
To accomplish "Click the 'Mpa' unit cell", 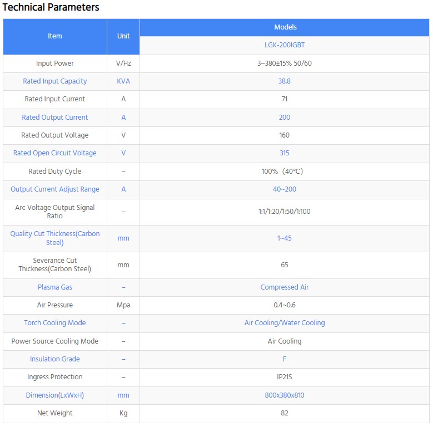I will (x=123, y=305).
